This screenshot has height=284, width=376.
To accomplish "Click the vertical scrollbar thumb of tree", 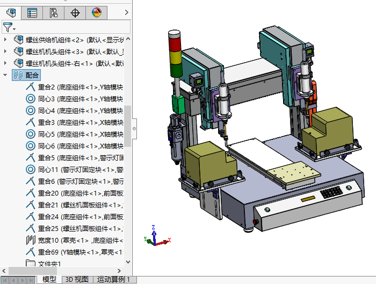I will [x=128, y=126].
